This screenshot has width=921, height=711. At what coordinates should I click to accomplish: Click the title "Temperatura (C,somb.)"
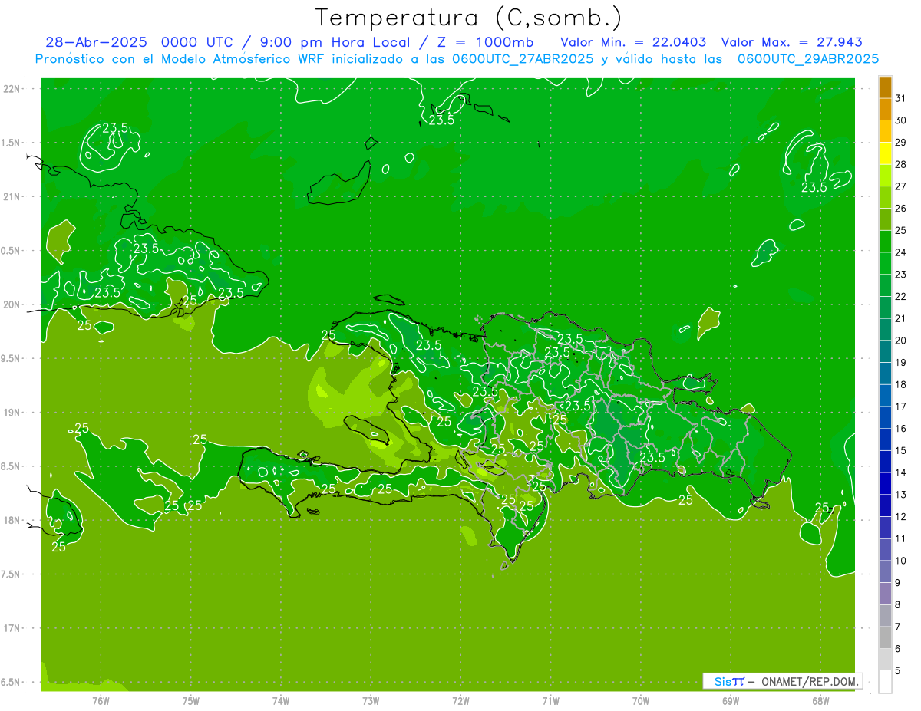pos(469,18)
